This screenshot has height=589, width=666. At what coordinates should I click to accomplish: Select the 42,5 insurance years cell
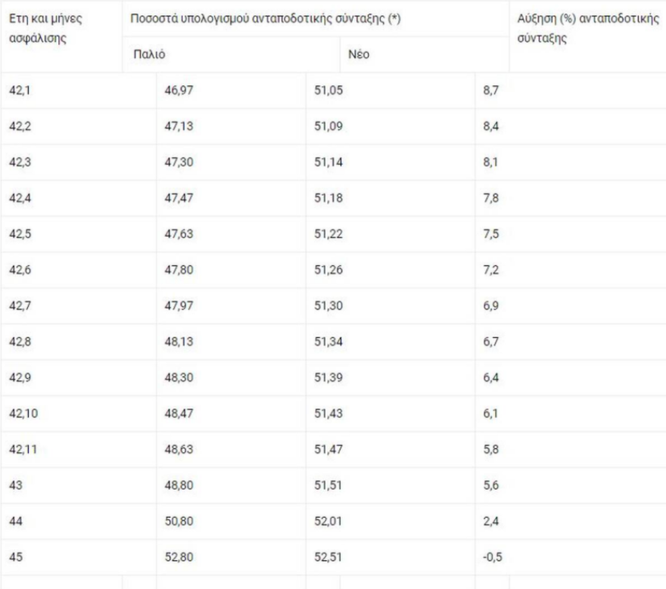(19, 234)
